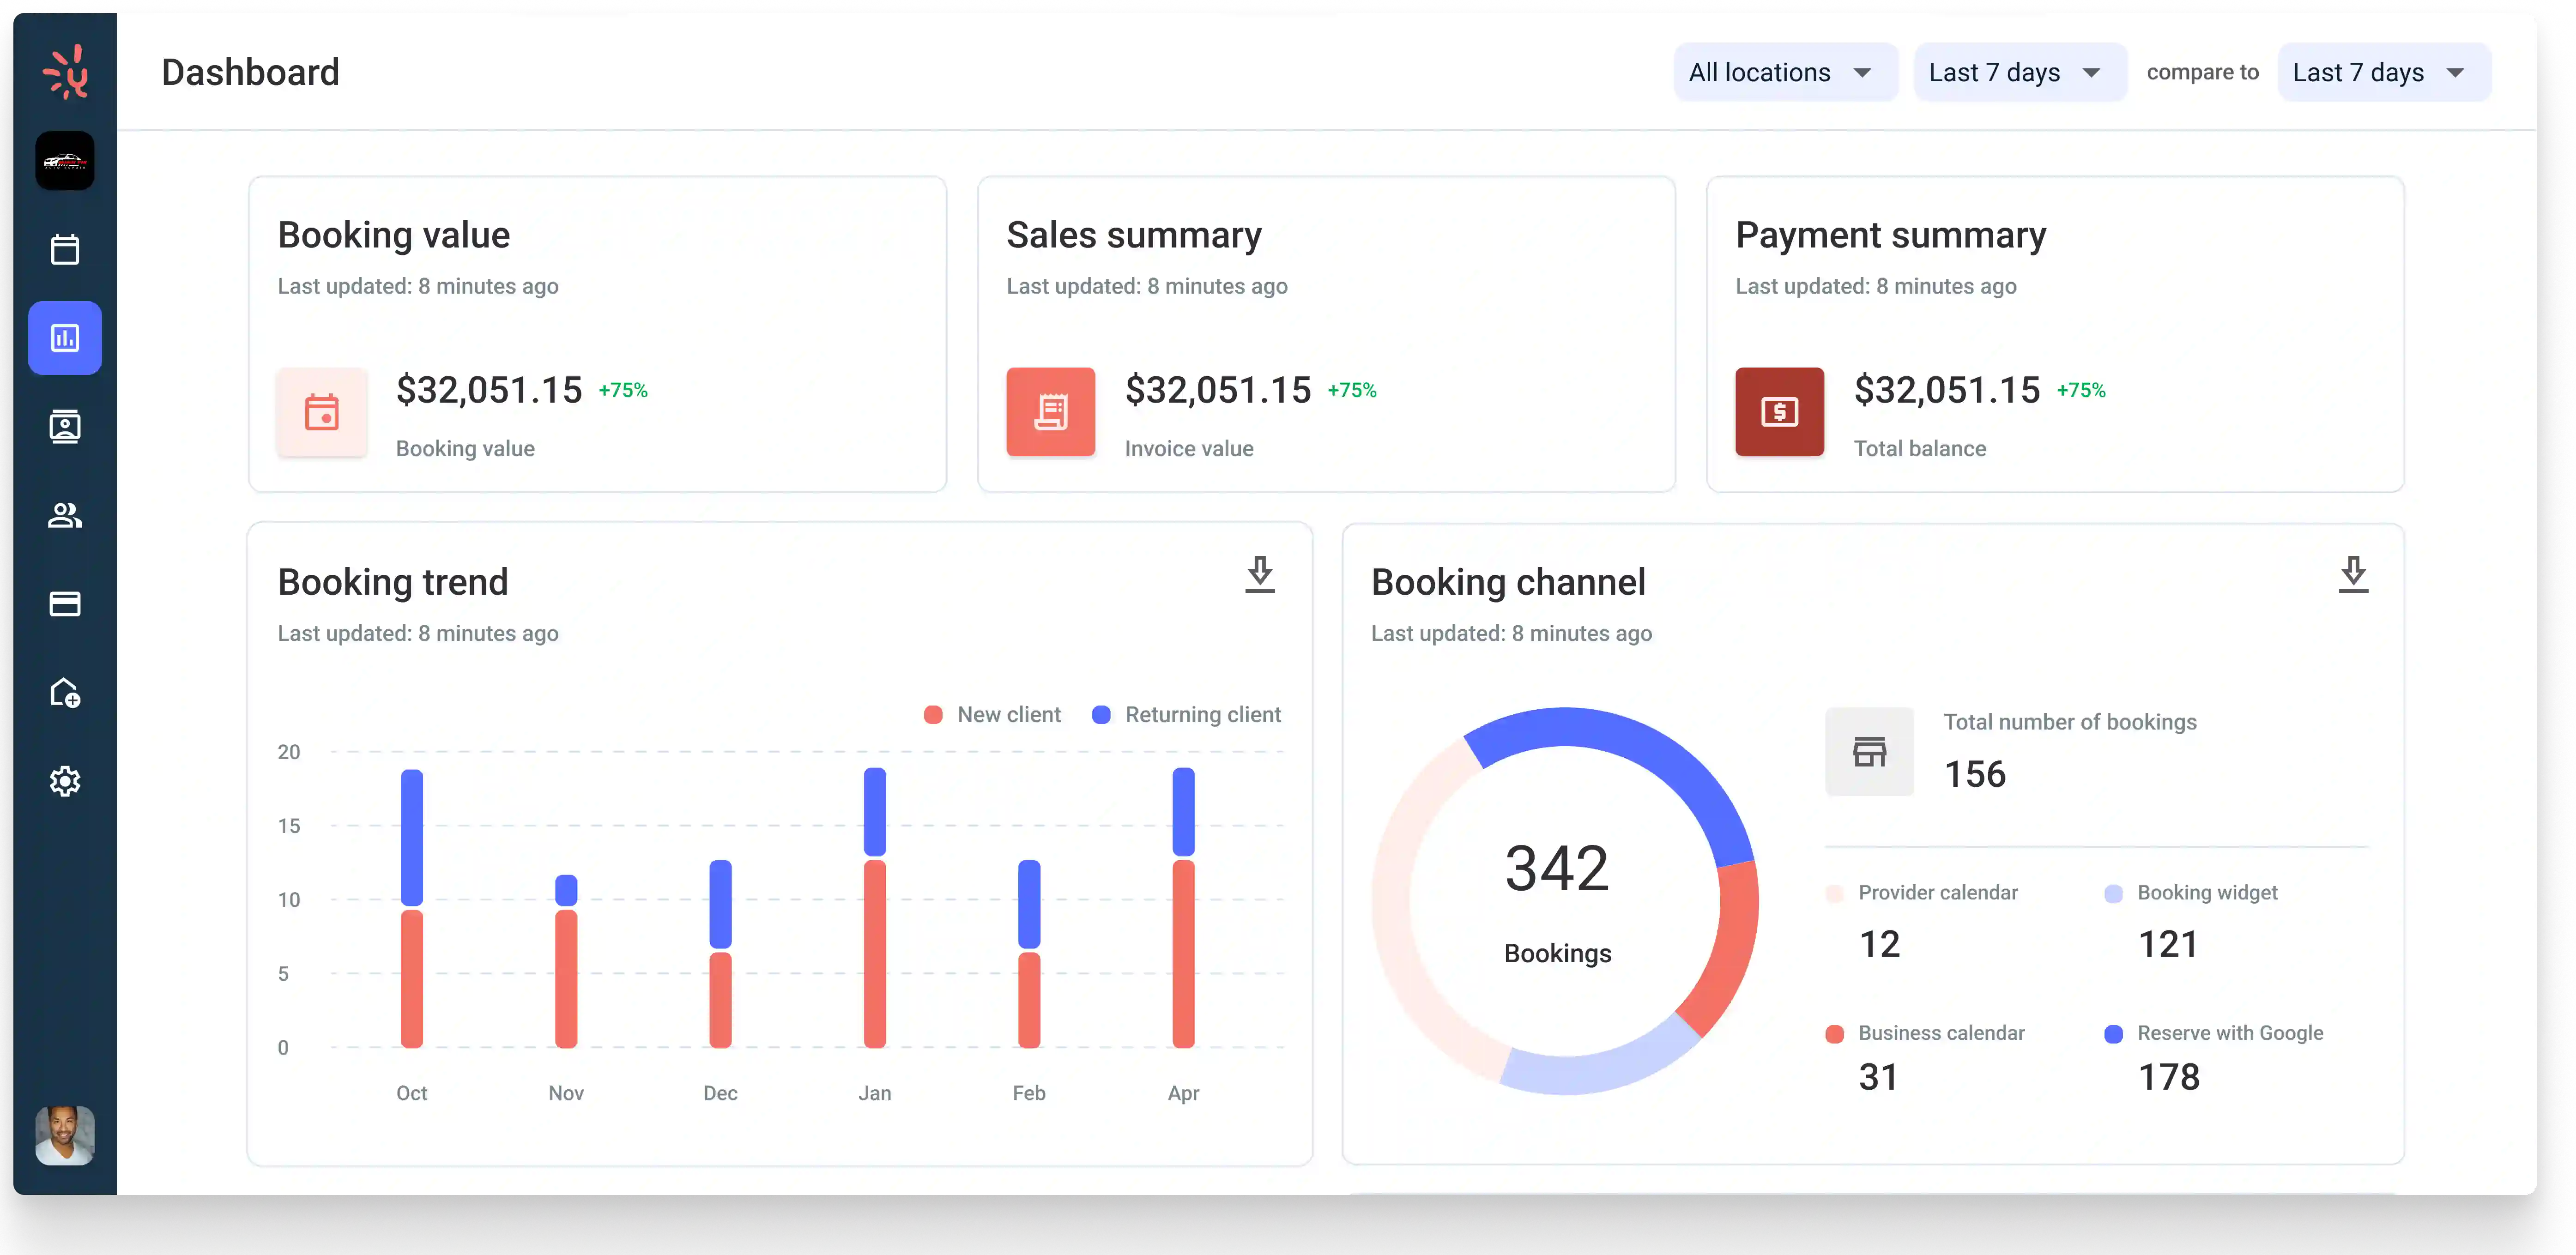Click the app logo at top left
The width and height of the screenshot is (2576, 1255).
65,72
